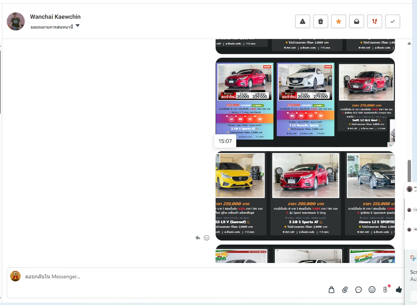Click the "2 1.3 Skyactiv Sports" title text
The width and height of the screenshot is (417, 305).
tap(304, 125)
